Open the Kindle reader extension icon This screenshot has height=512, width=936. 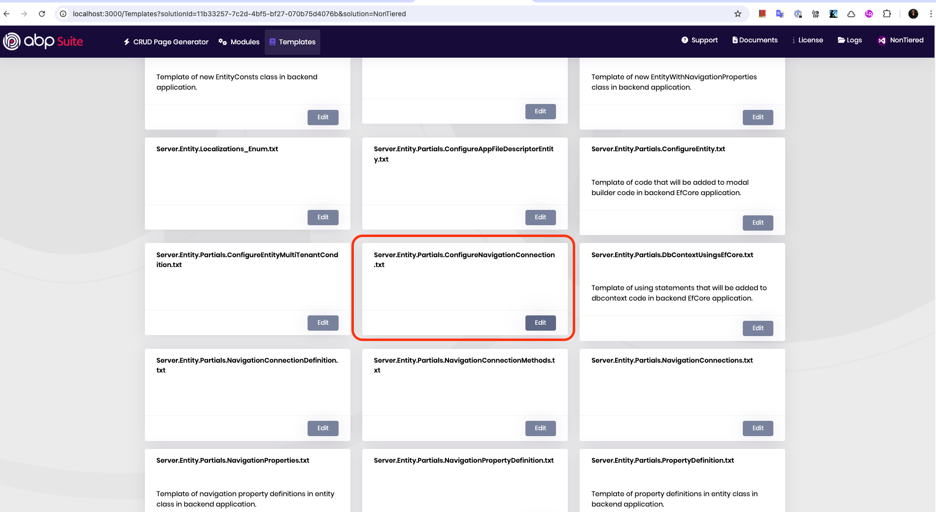click(x=833, y=14)
